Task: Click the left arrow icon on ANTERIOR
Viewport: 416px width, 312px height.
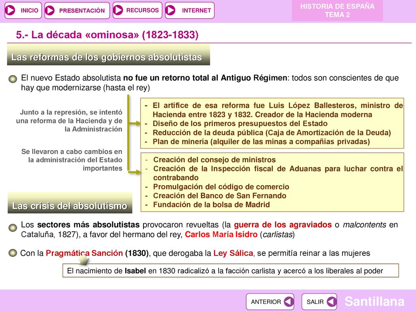Action: 288,302
